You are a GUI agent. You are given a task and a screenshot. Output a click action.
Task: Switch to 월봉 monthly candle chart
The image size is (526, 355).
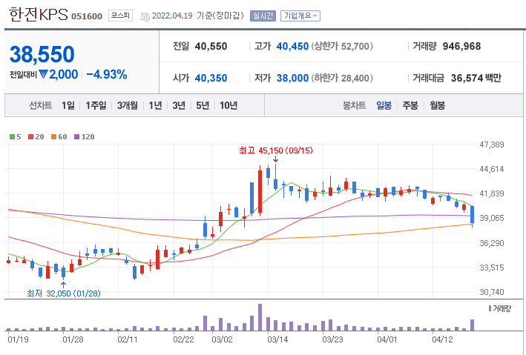click(438, 105)
